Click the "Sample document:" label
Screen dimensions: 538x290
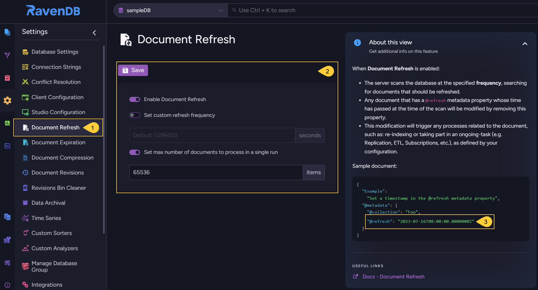point(374,166)
